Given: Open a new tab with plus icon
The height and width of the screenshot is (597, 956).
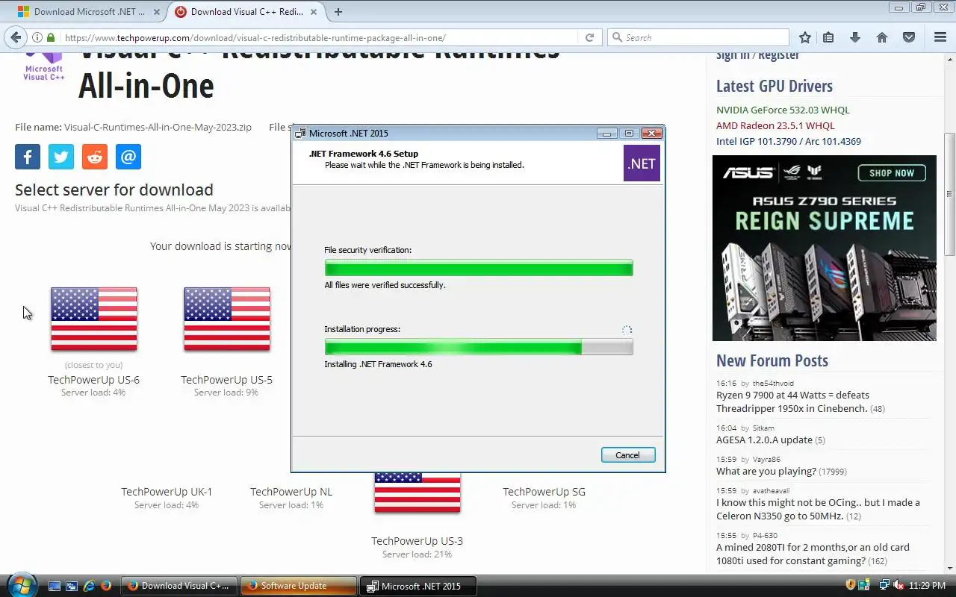Looking at the screenshot, I should point(338,11).
